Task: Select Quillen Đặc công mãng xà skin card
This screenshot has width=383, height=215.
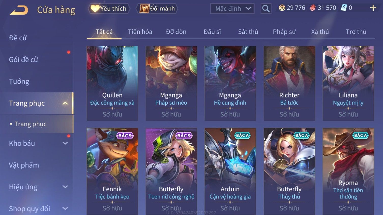Action: (112, 83)
